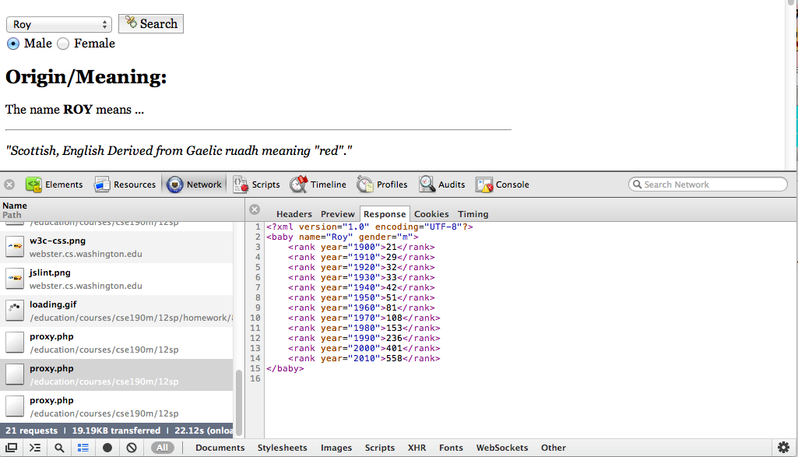Filter network by Scripts type

click(x=380, y=448)
